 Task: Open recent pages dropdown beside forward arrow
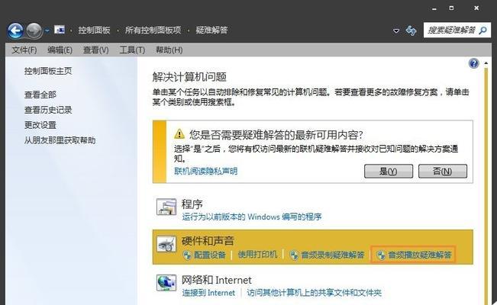[x=47, y=30]
